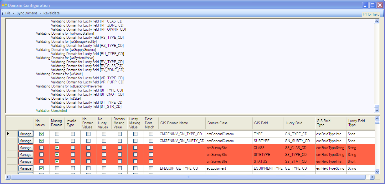The width and height of the screenshot is (385, 184).
Task: Toggle No Issues checkbox for GN_TYPE_CD row
Action: (x=41, y=134)
